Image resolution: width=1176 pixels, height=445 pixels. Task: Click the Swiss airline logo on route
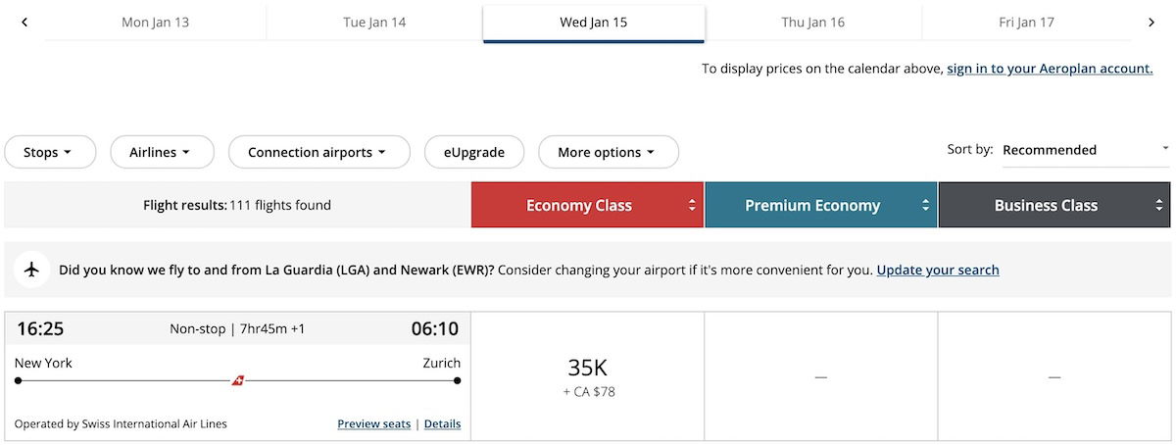pyautogui.click(x=238, y=380)
